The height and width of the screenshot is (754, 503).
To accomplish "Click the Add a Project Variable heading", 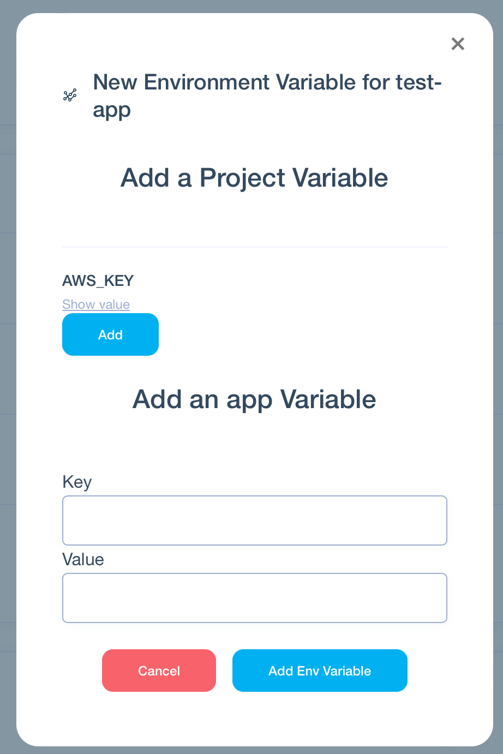I will tap(254, 178).
